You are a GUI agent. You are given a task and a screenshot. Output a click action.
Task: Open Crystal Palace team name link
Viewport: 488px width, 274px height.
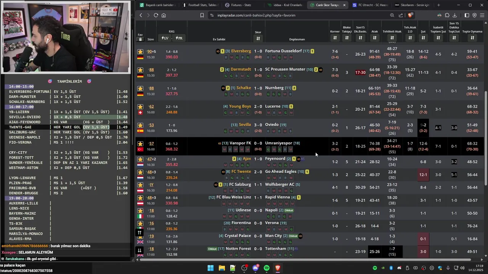[x=238, y=236]
